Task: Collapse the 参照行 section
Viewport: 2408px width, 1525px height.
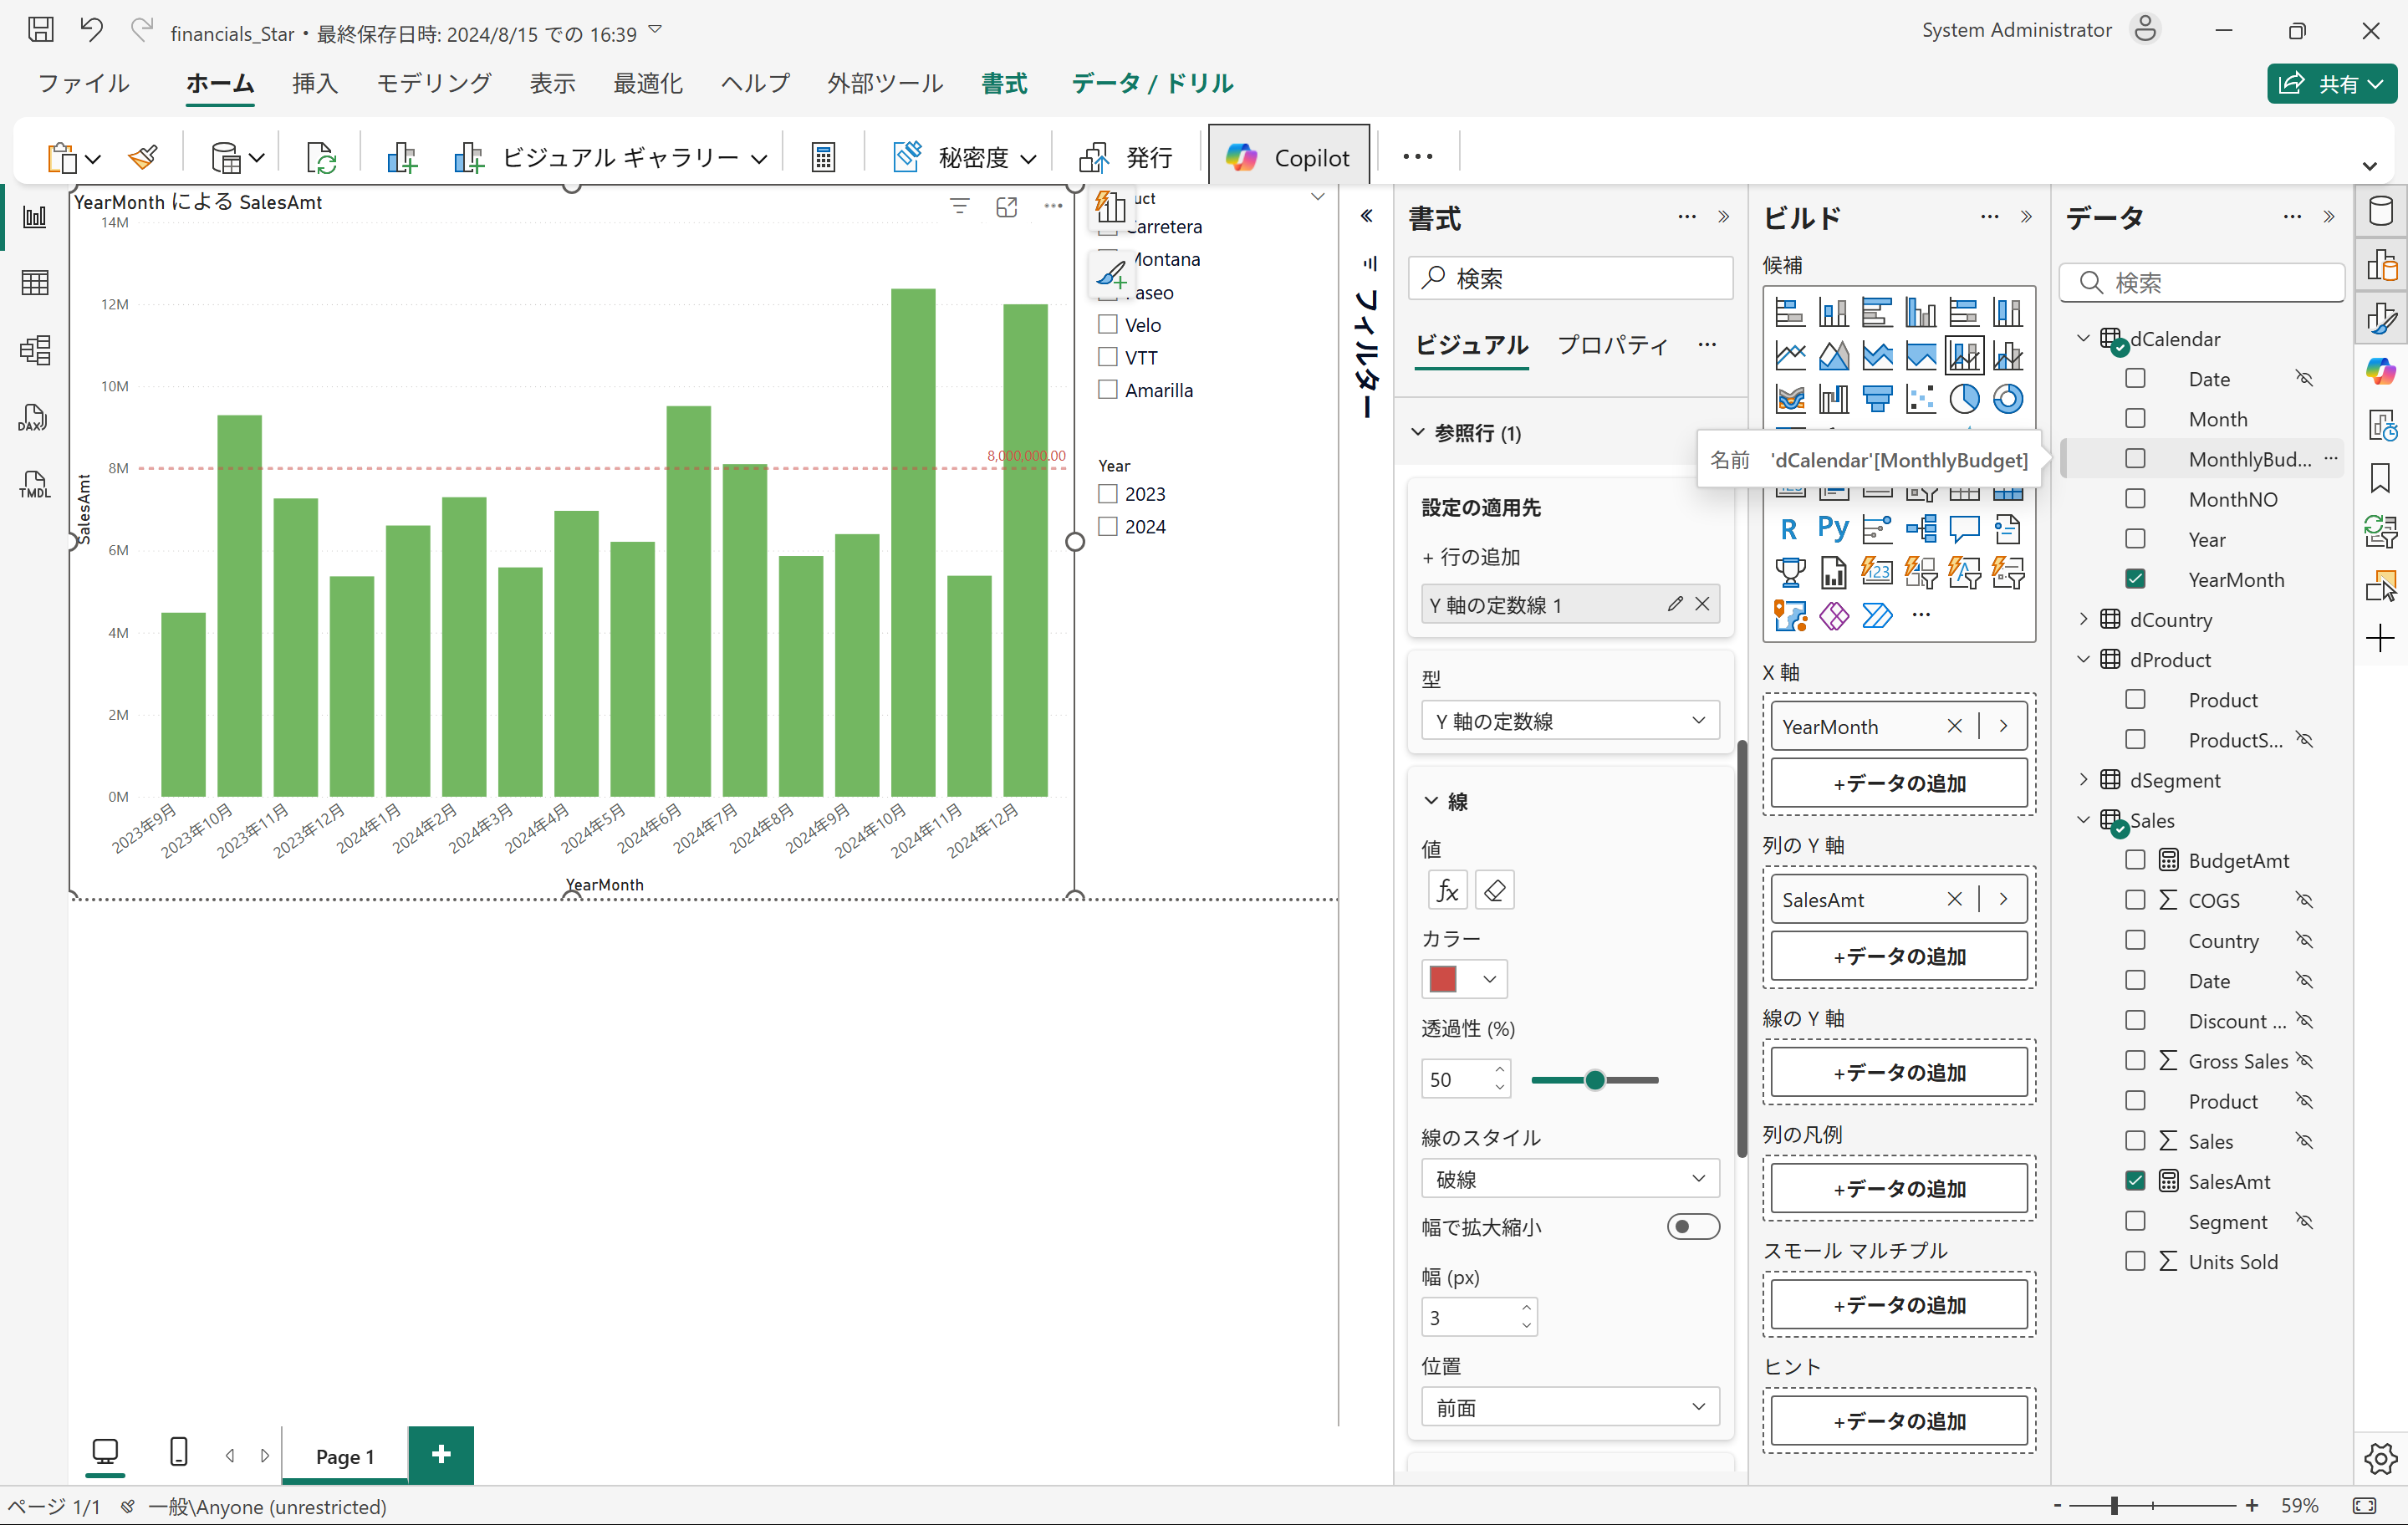Action: tap(1418, 432)
